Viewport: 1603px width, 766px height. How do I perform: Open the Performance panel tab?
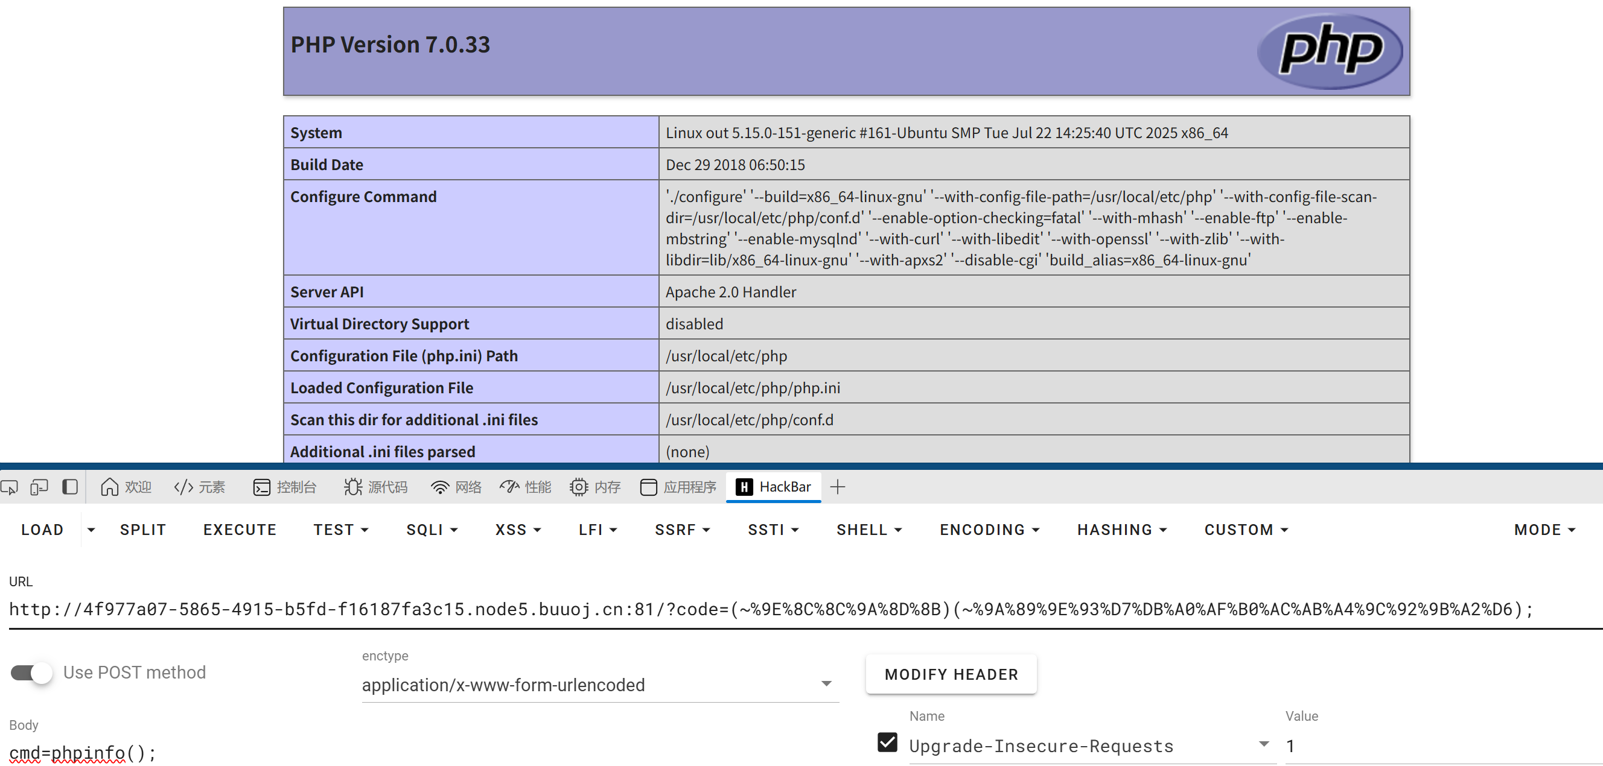click(x=525, y=487)
